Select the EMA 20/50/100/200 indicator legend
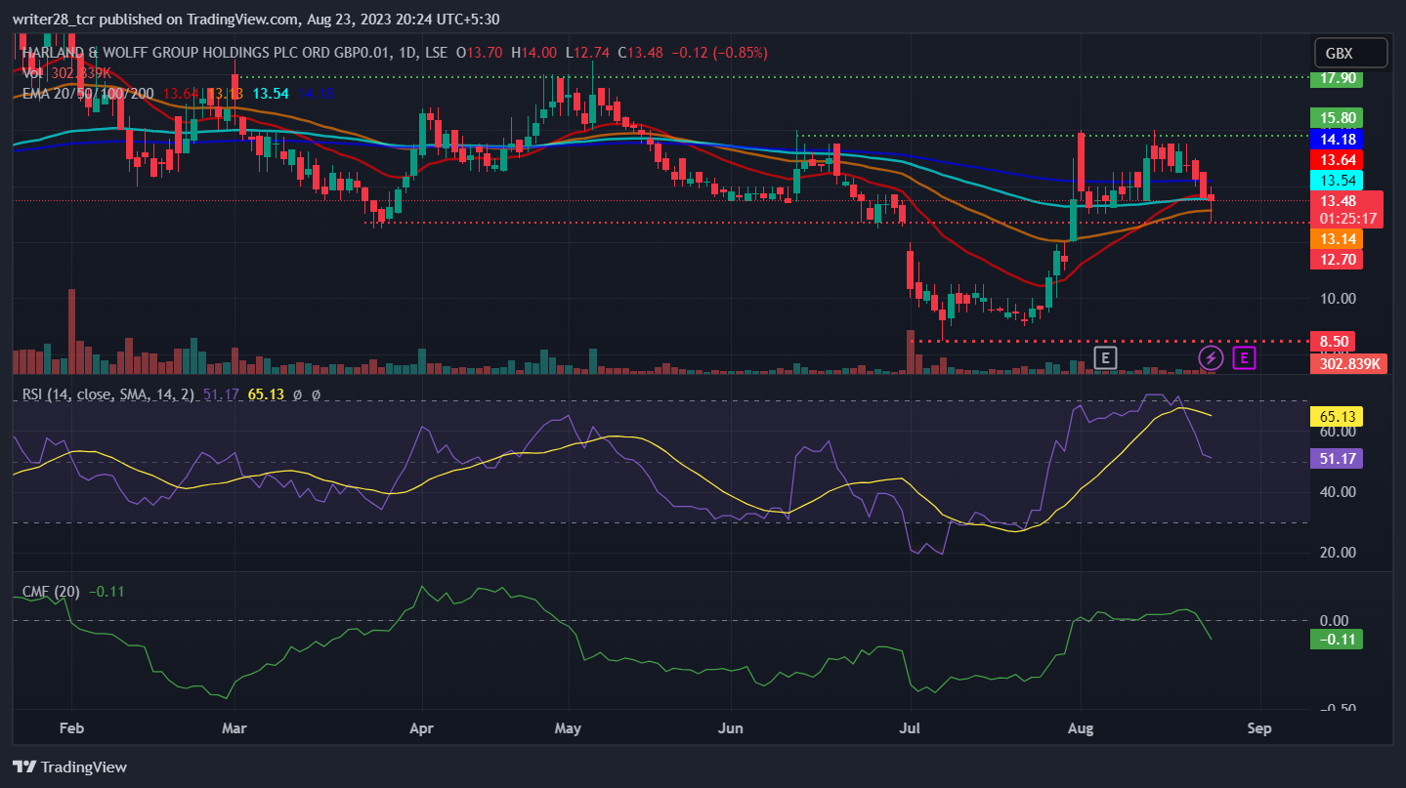The height and width of the screenshot is (788, 1406). 88,93
